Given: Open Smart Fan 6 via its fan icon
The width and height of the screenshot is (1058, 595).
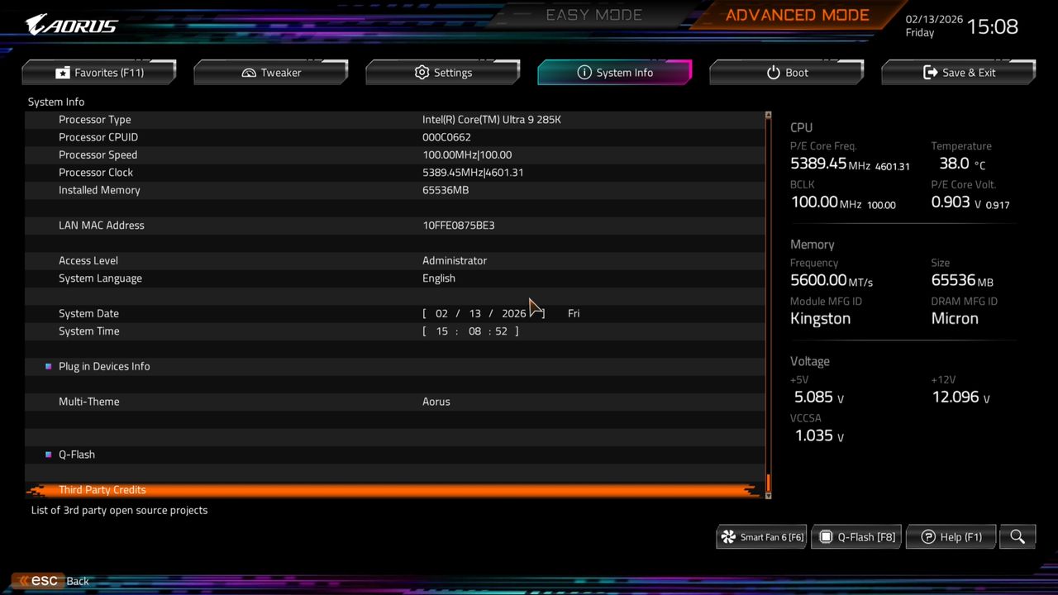Looking at the screenshot, I should (x=729, y=536).
